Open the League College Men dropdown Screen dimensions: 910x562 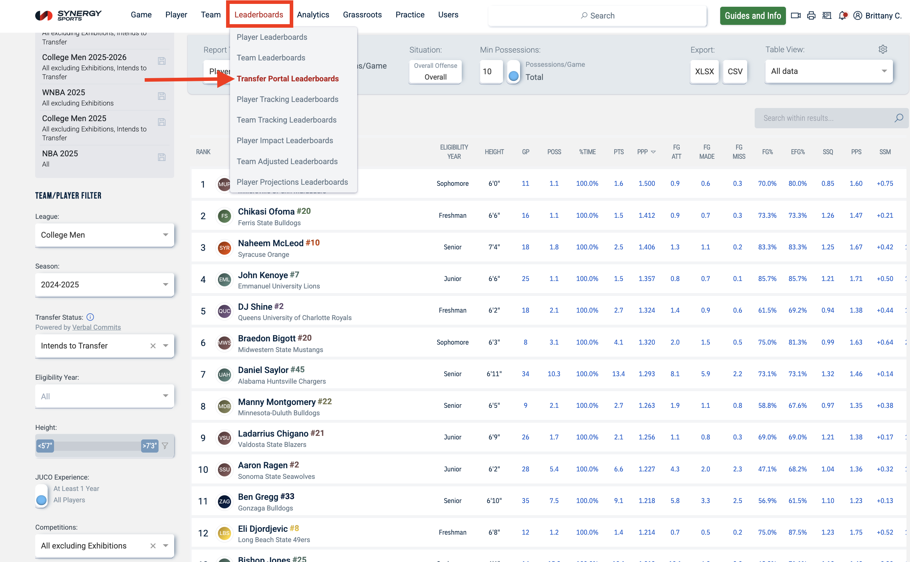pos(105,235)
